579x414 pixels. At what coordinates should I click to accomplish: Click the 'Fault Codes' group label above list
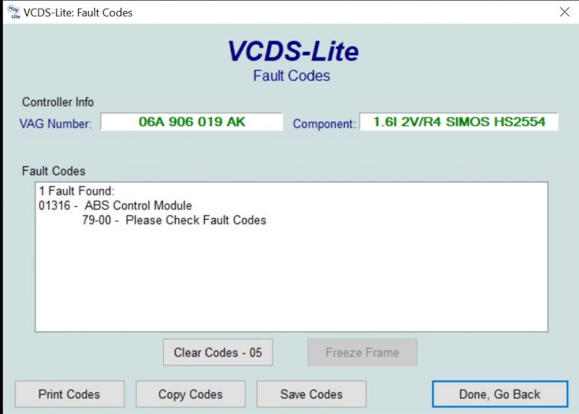[54, 171]
